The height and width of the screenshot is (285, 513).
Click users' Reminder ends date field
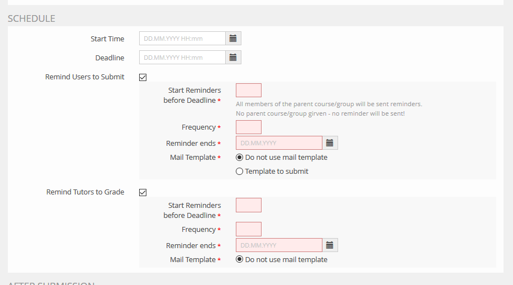279,143
